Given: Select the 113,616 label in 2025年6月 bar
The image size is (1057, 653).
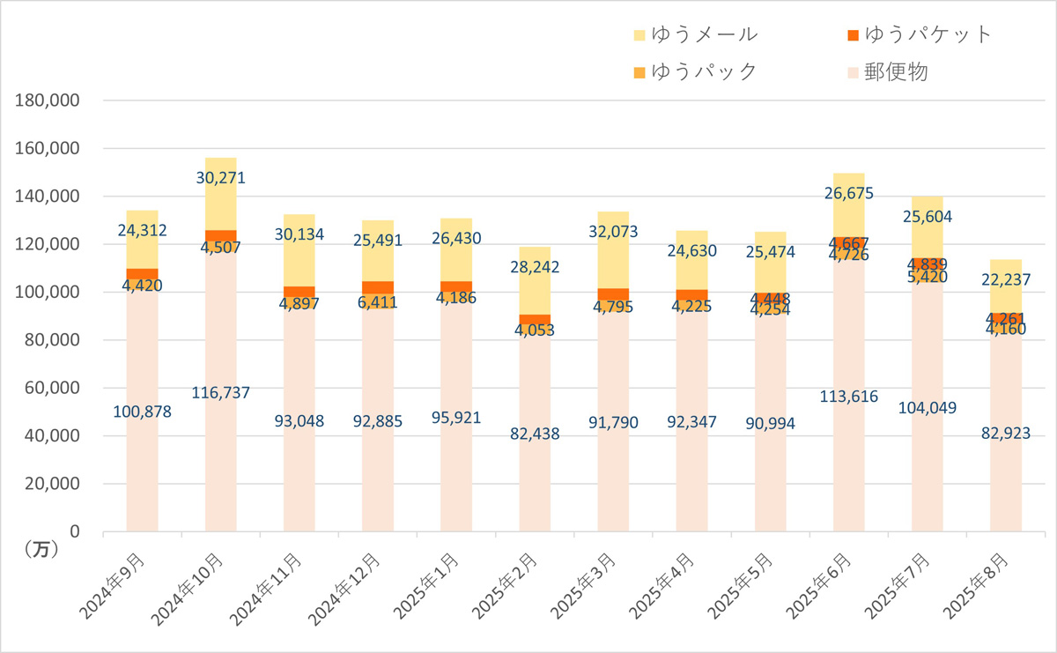Looking at the screenshot, I should click(849, 396).
